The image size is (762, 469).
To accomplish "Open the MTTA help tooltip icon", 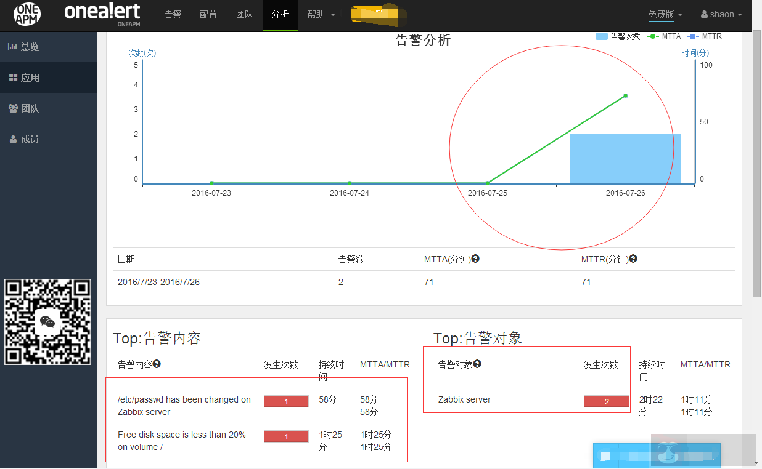I will [x=475, y=259].
